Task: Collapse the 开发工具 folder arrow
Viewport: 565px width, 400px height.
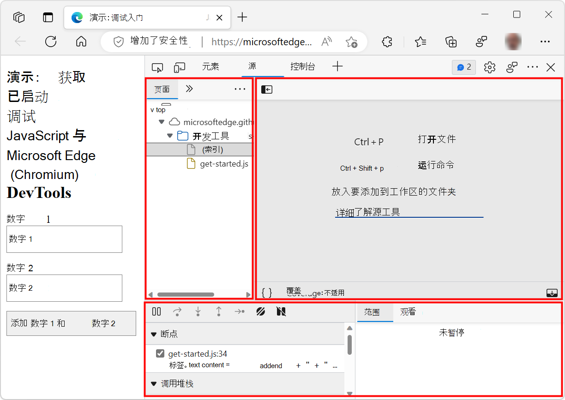Action: click(169, 136)
